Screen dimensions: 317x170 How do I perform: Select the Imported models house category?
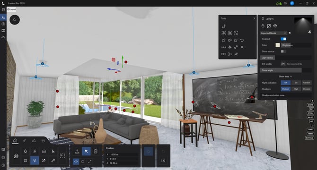pos(16,156)
